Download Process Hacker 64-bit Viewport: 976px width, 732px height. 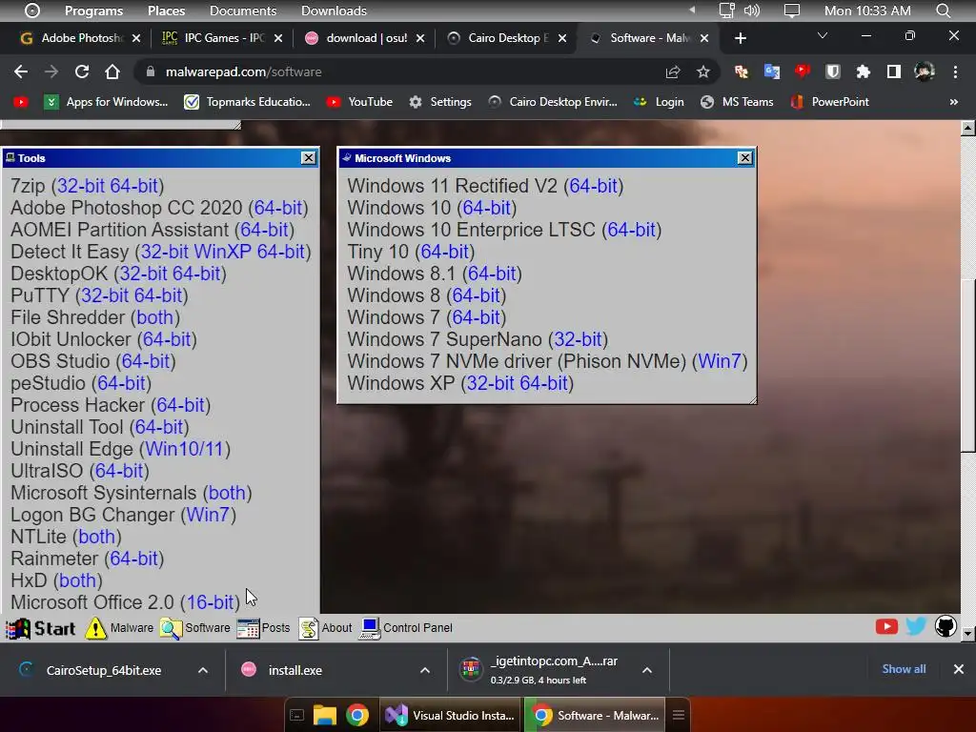click(x=180, y=405)
